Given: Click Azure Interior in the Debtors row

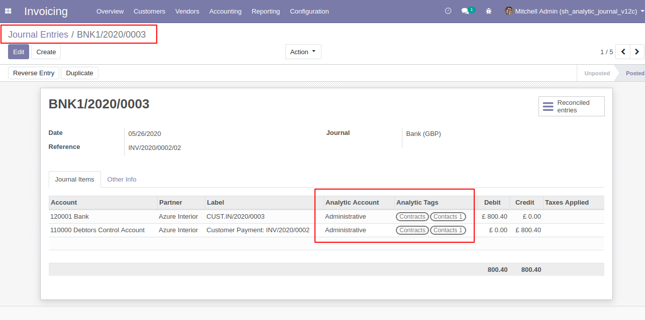Looking at the screenshot, I should (x=178, y=230).
